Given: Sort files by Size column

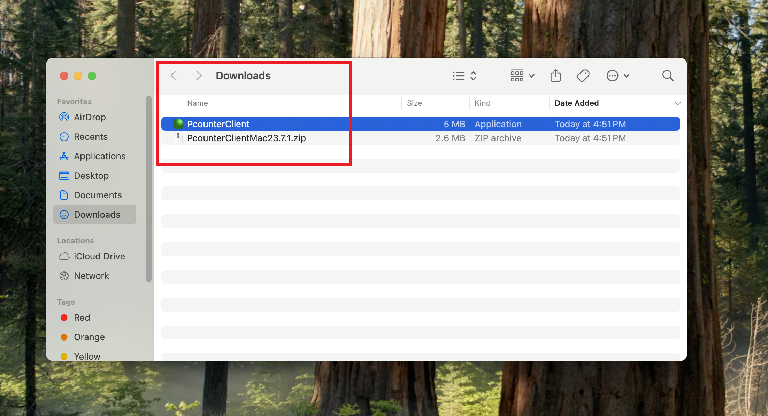Looking at the screenshot, I should (x=414, y=103).
